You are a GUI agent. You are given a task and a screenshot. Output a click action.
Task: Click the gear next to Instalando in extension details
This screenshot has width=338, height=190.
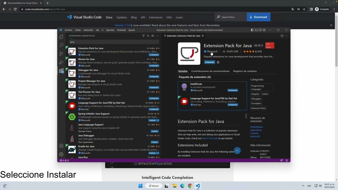click(218, 62)
